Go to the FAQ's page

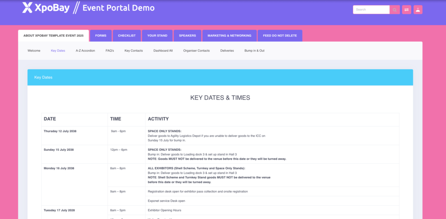(x=110, y=51)
